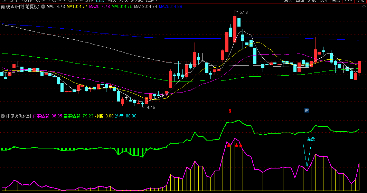Click the diamond icon at chart corner
Viewport: 367px width, 193px height.
tap(364, 7)
